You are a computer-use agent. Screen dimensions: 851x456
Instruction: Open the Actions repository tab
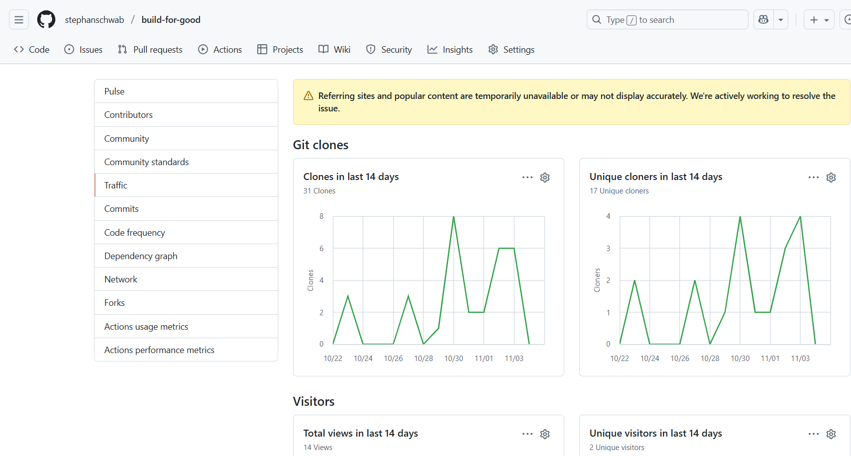click(x=220, y=50)
